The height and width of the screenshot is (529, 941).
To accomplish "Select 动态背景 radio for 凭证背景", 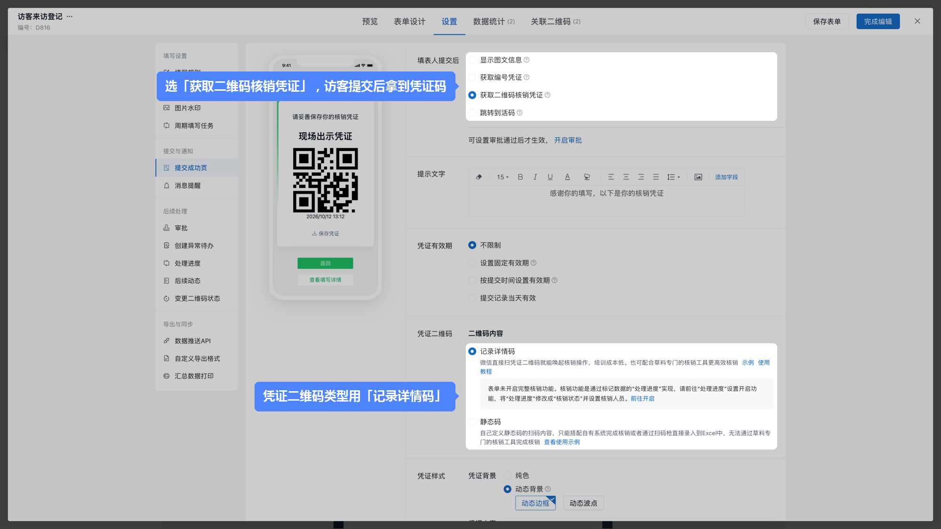I will (508, 489).
